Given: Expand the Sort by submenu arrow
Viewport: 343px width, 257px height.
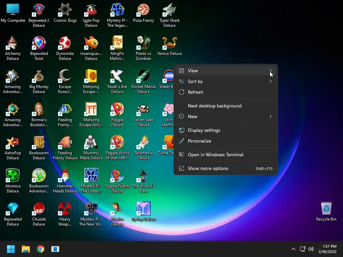Looking at the screenshot, I should click(271, 81).
